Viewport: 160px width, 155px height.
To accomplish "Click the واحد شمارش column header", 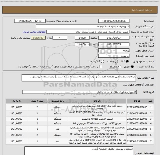I will 57,101.
